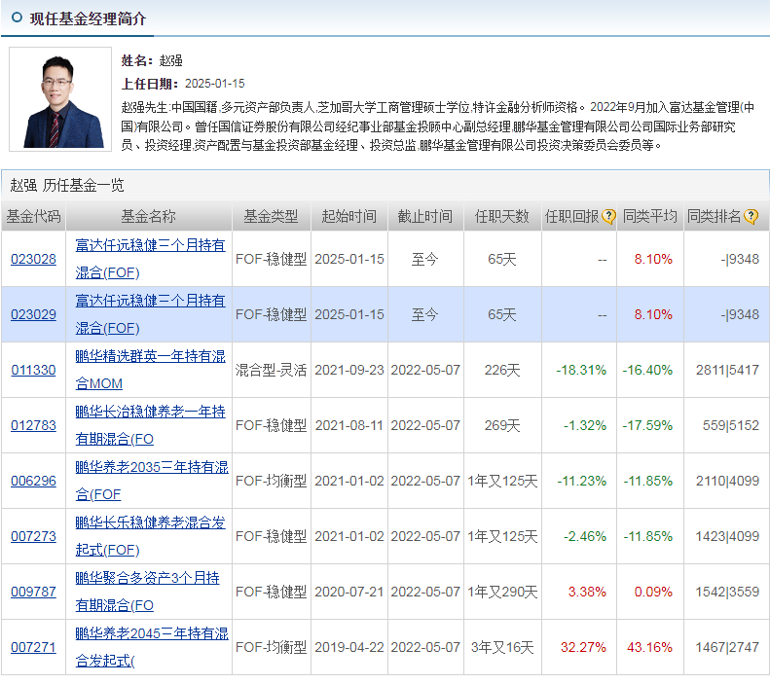Open fund code 007273 link
Image resolution: width=770 pixels, height=684 pixels.
tap(33, 536)
